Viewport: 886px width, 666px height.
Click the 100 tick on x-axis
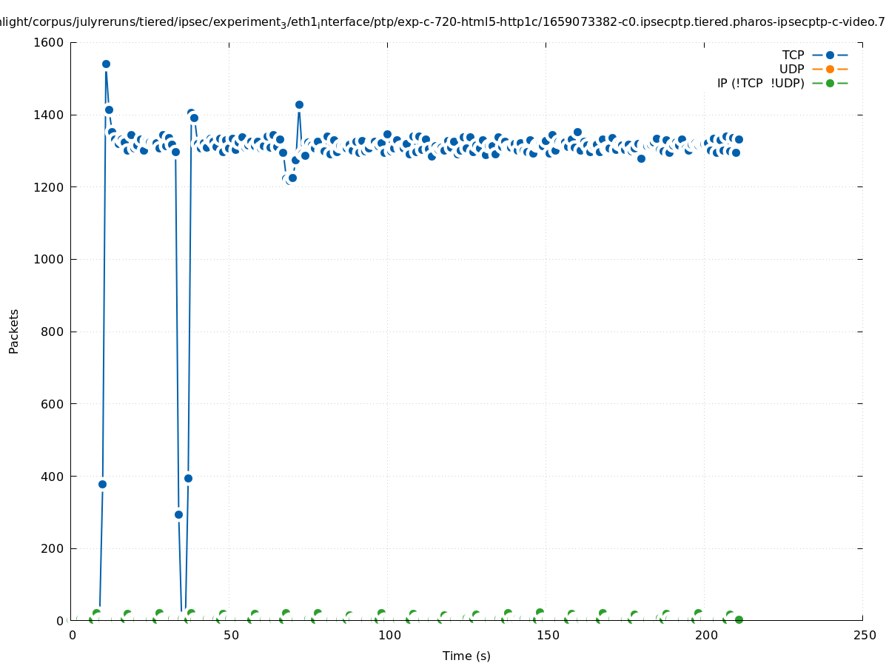pos(389,635)
